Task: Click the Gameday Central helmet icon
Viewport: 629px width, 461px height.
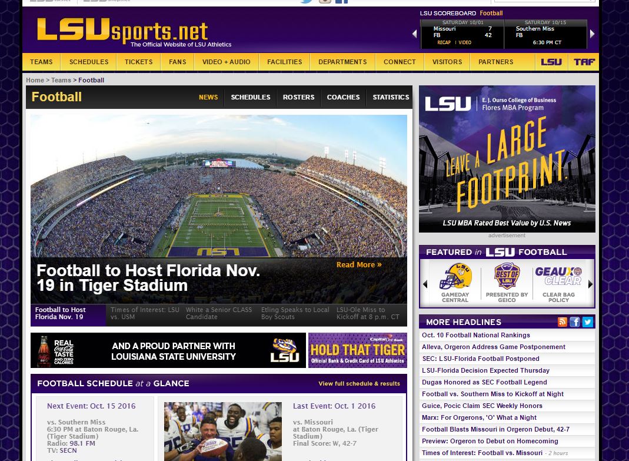Action: click(455, 276)
